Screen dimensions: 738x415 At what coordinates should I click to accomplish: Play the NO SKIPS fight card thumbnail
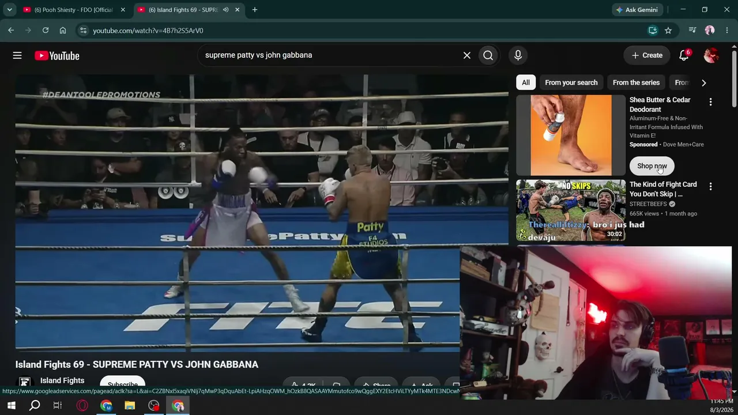click(571, 210)
